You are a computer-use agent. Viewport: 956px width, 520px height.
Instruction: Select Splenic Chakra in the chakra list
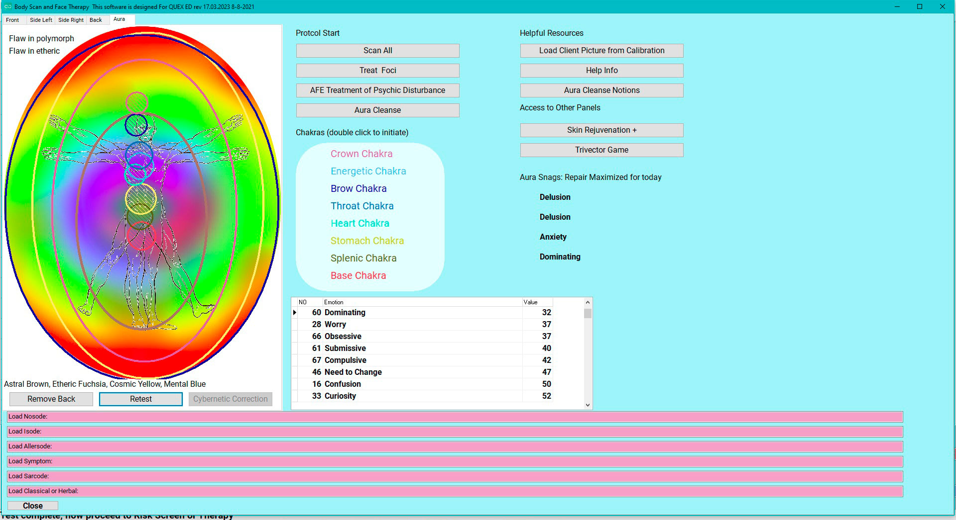(363, 259)
